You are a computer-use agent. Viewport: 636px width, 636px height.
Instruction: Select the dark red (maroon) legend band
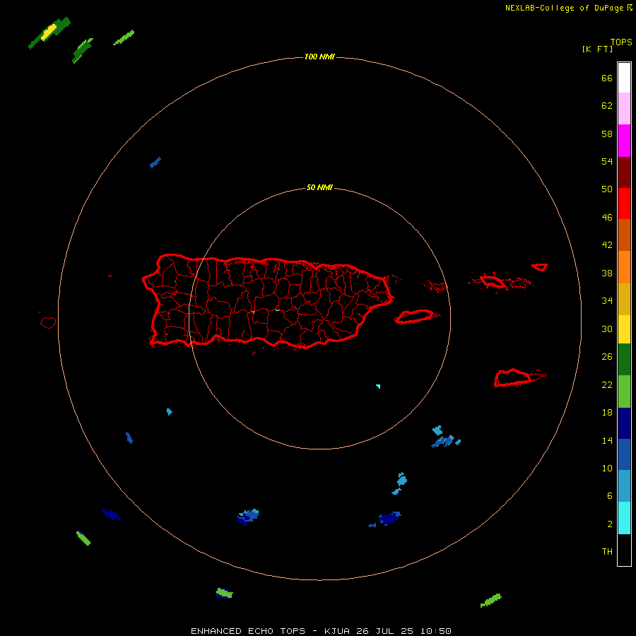click(x=624, y=172)
